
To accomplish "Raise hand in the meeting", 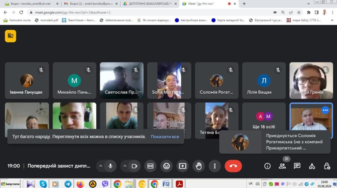I will coord(198,166).
